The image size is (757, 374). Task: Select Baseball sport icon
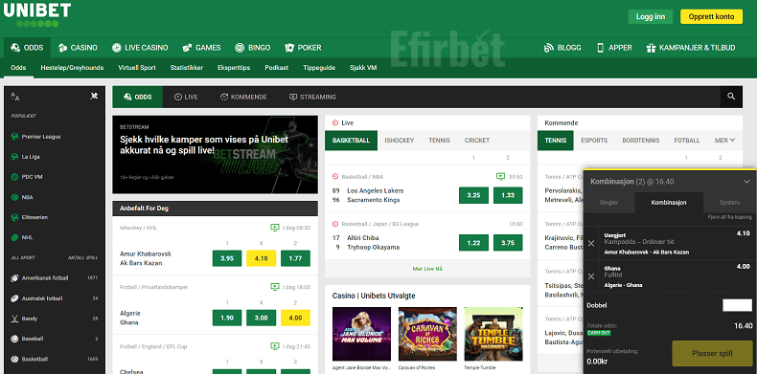(14, 339)
